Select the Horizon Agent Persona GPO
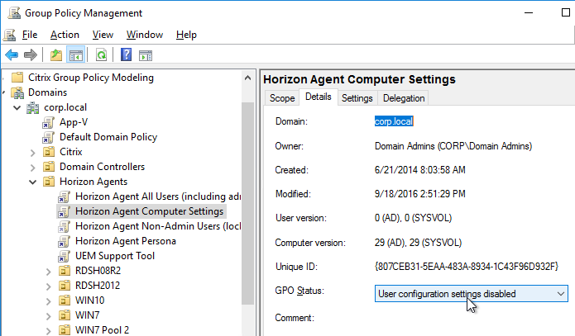This screenshot has width=575, height=336. click(126, 241)
